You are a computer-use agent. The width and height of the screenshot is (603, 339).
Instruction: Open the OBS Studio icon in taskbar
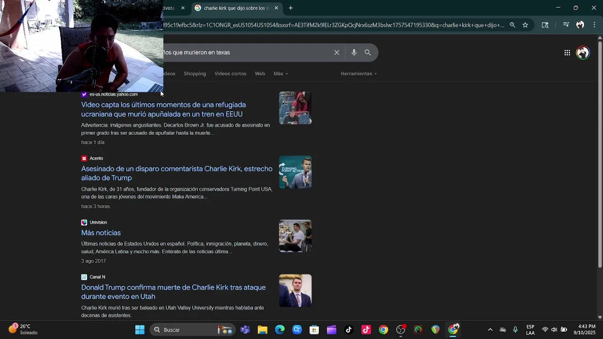pos(401,330)
